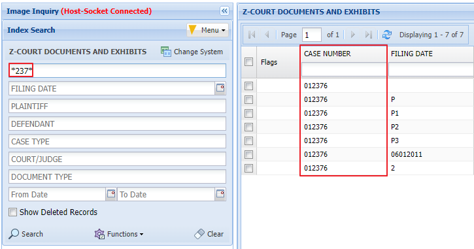Click case number 012376 in the P2 row

(x=316, y=127)
